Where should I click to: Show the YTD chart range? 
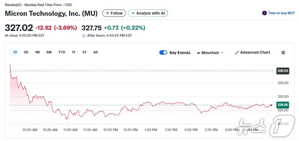[62, 52]
